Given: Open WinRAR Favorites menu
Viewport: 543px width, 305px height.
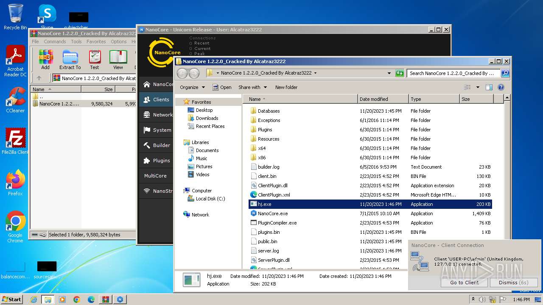Looking at the screenshot, I should (x=96, y=42).
